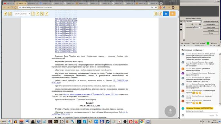Viewport: 221px width, 124px height.
Task: Click the translate icon in the address bar
Action: [x=152, y=8]
